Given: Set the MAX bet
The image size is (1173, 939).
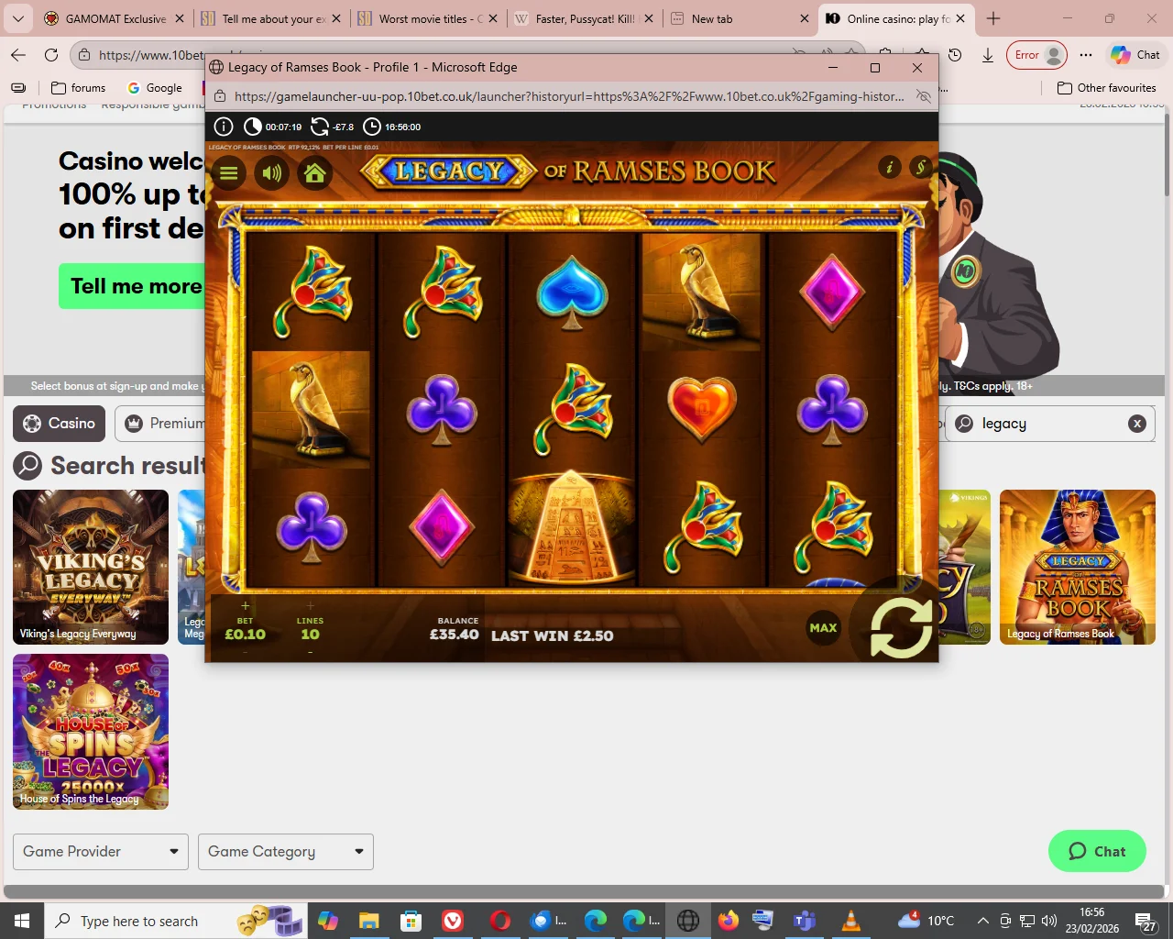Looking at the screenshot, I should click(823, 628).
